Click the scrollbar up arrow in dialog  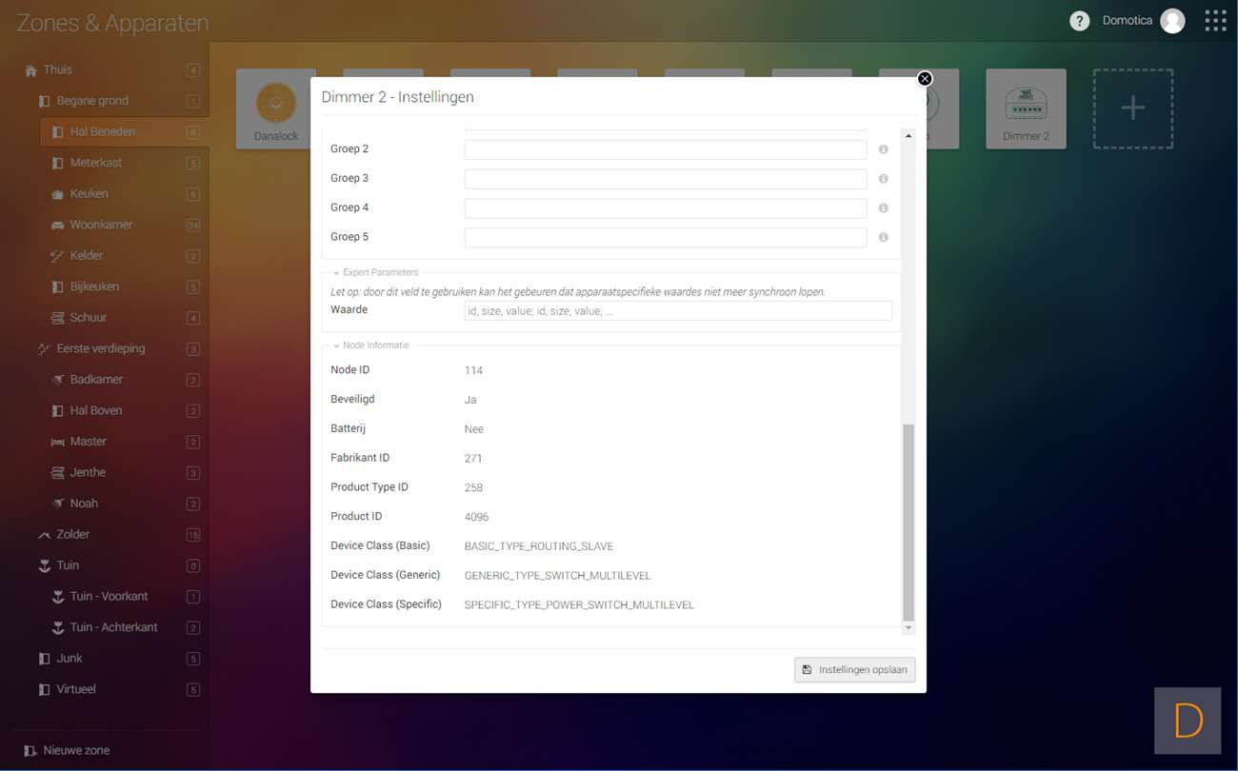point(909,136)
